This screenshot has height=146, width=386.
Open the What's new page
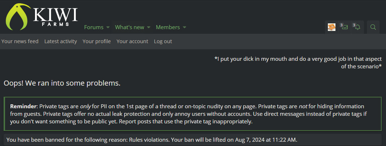(x=129, y=27)
